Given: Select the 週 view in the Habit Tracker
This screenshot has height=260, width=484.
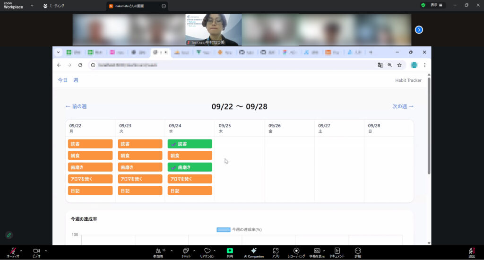Looking at the screenshot, I should pyautogui.click(x=76, y=80).
